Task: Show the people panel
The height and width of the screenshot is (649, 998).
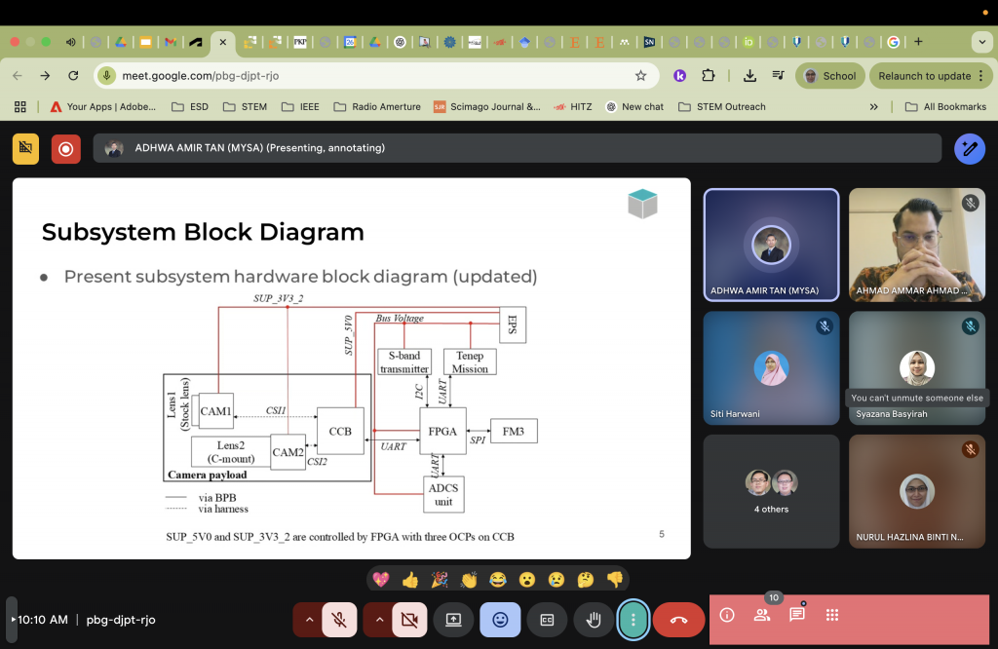Action: pyautogui.click(x=762, y=615)
